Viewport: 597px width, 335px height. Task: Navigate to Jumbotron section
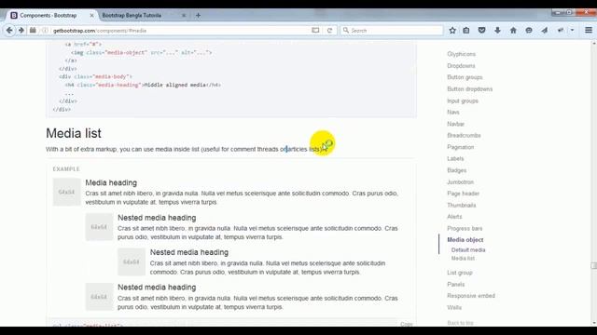(x=460, y=182)
